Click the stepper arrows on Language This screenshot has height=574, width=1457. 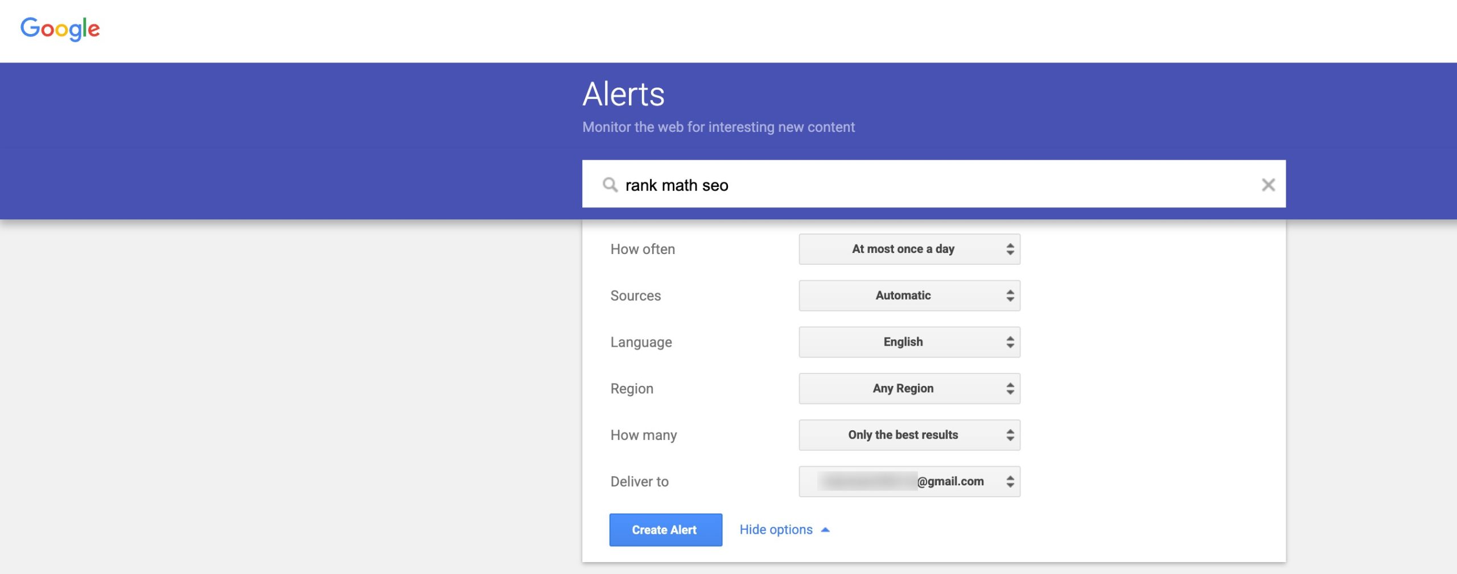(1010, 342)
